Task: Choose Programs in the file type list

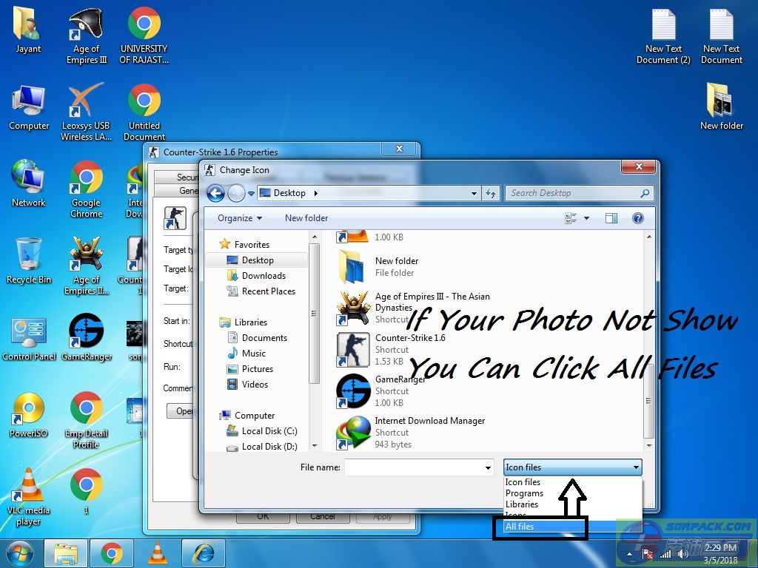Action: (524, 493)
